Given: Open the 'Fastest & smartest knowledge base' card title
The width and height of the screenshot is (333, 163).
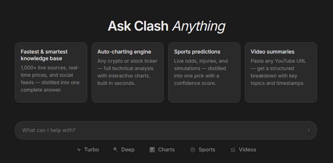Looking at the screenshot, I should pos(44,55).
